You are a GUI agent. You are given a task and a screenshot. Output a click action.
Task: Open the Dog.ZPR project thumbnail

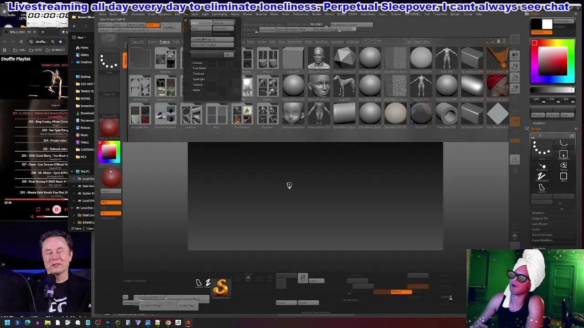tap(344, 87)
